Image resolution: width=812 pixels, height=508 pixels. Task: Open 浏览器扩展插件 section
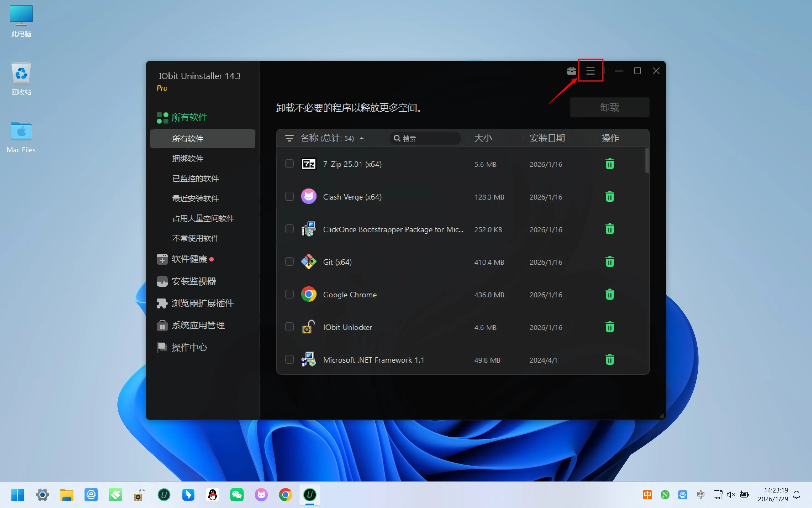[x=202, y=303]
